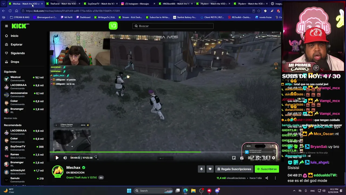Viewport: 346px width, 195px height.
Task: Open davooxeneize channel in sidebar
Action: click(x=24, y=95)
